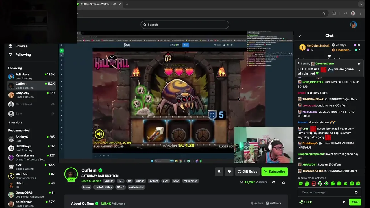Screen dimensions: 370x208
Task: Open the emoji picker in message box
Action: click(x=356, y=192)
